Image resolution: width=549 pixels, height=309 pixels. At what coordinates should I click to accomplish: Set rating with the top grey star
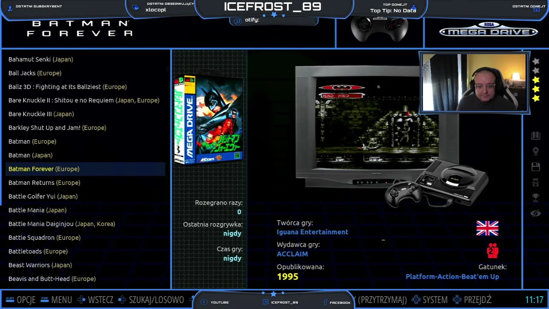click(536, 61)
